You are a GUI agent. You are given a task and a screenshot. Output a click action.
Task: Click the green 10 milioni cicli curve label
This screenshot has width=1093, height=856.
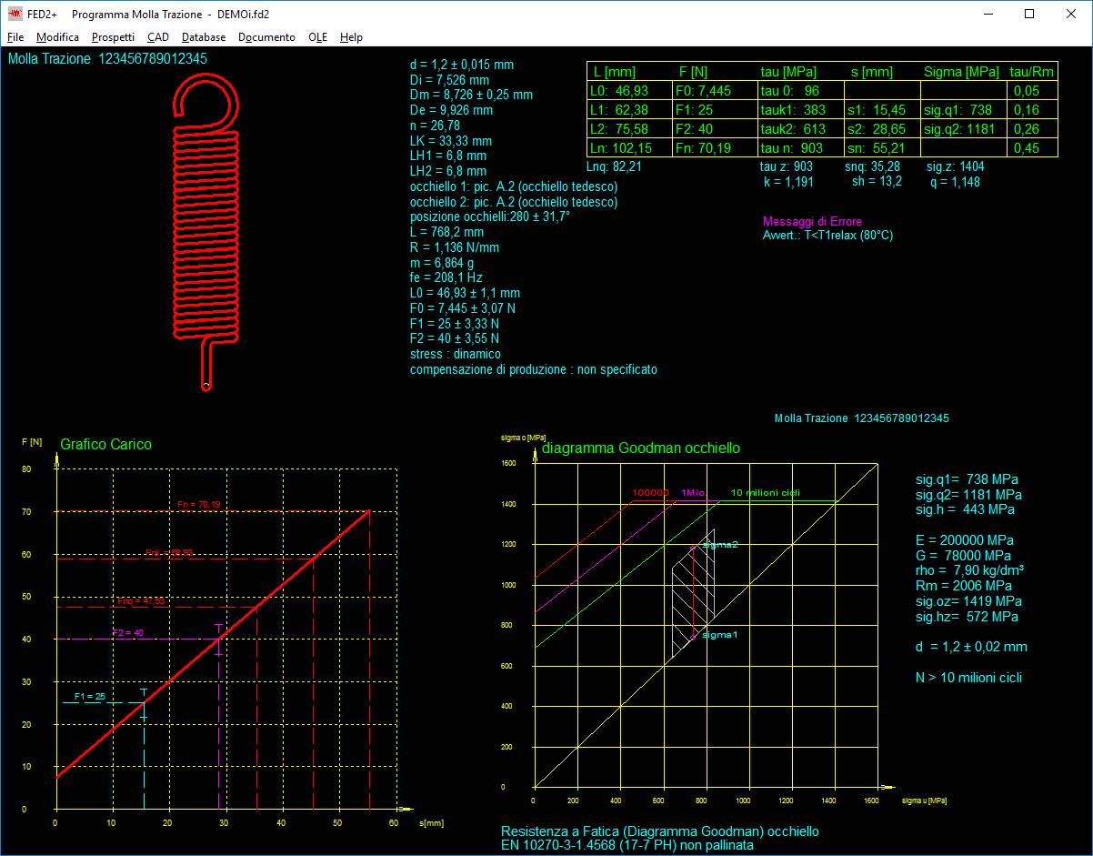(765, 492)
